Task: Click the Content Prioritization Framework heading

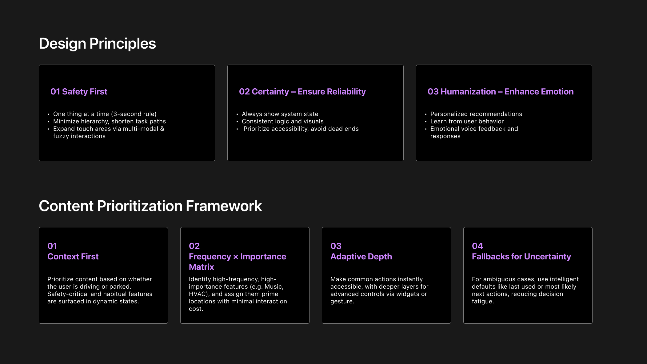Action: tap(150, 206)
